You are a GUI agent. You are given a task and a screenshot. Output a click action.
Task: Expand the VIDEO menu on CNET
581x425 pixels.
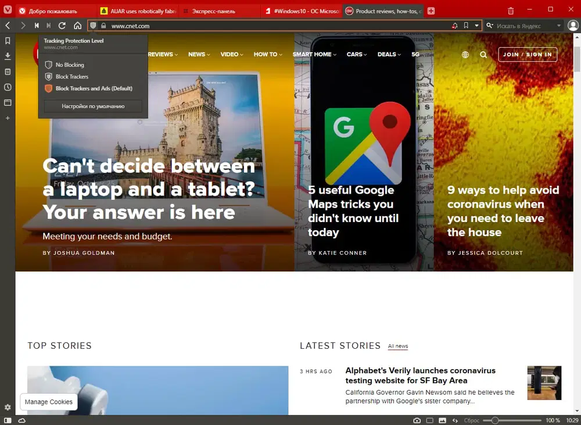click(232, 54)
